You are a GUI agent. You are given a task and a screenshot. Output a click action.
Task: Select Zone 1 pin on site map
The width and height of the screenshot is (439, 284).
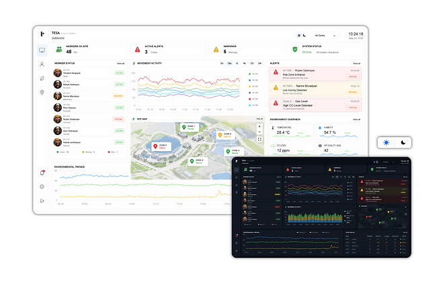tap(184, 127)
